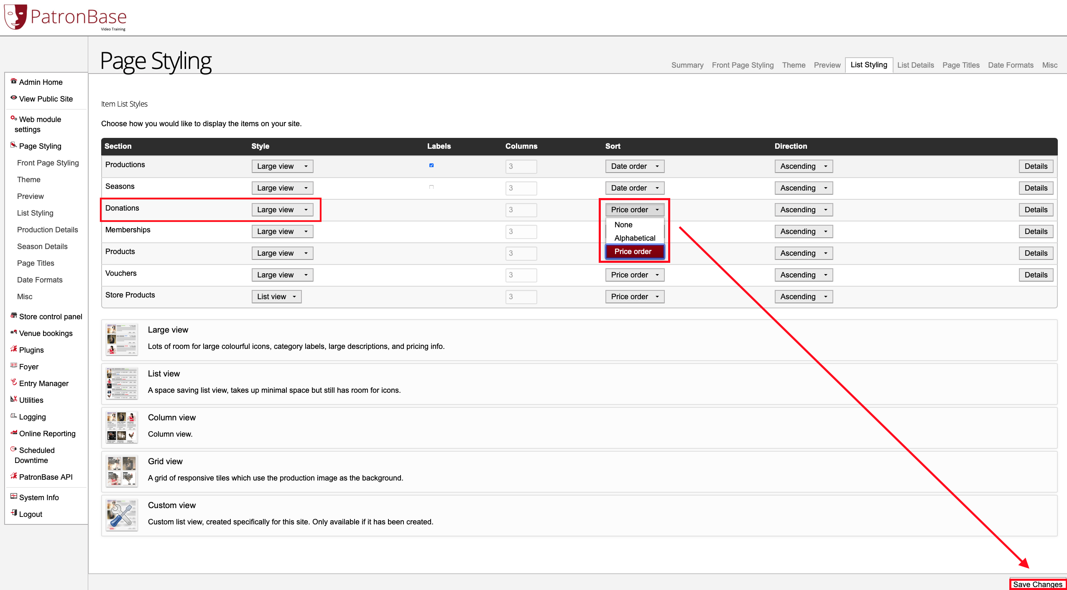Image resolution: width=1067 pixels, height=590 pixels.
Task: Click the Store control panel icon
Action: click(x=14, y=315)
